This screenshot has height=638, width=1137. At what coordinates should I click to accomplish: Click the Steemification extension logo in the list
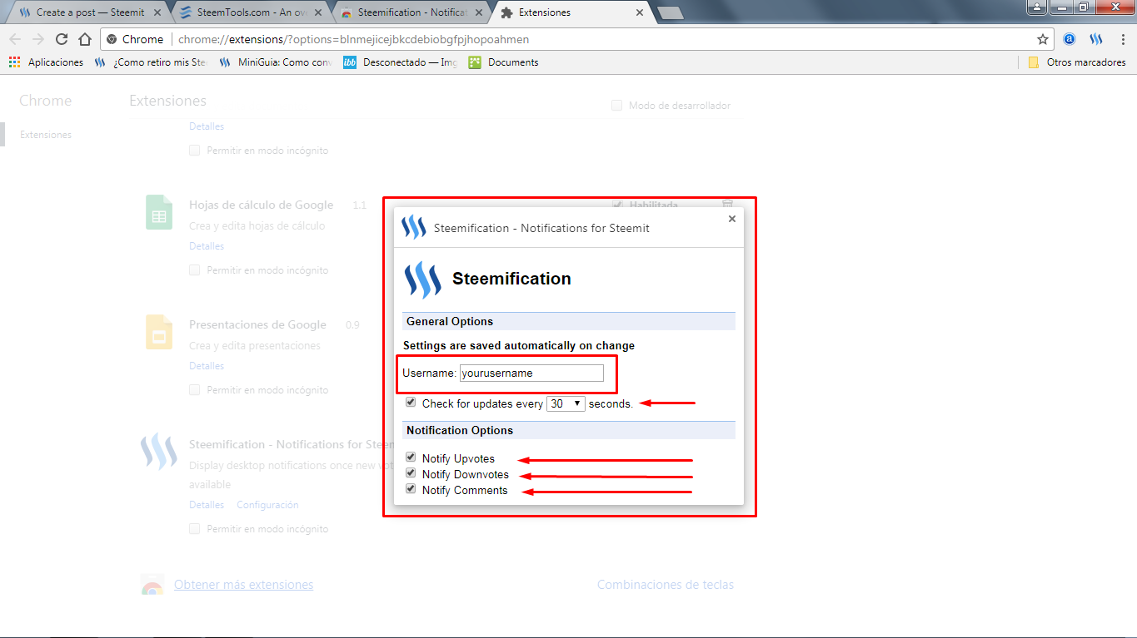[x=158, y=452]
